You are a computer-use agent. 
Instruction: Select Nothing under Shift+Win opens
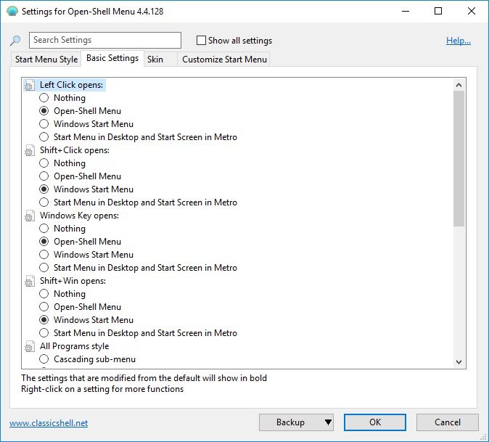point(44,294)
